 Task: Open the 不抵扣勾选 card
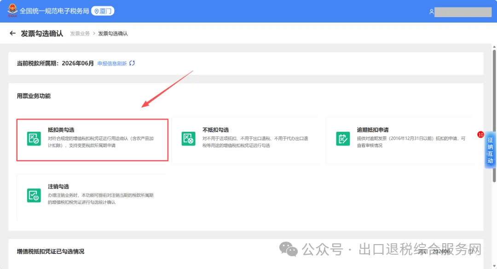tap(246, 140)
